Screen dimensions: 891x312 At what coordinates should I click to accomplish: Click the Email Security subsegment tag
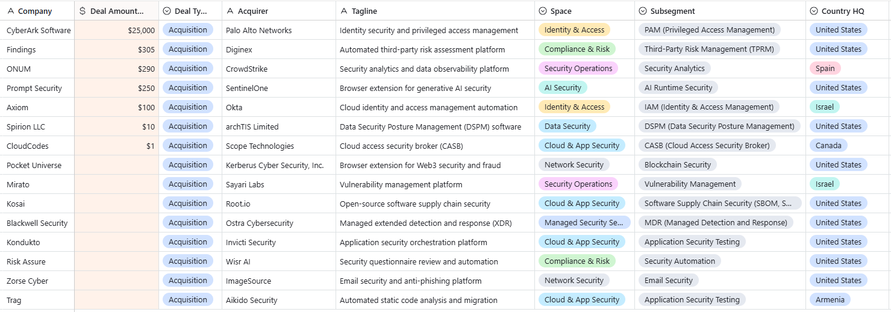[669, 281]
